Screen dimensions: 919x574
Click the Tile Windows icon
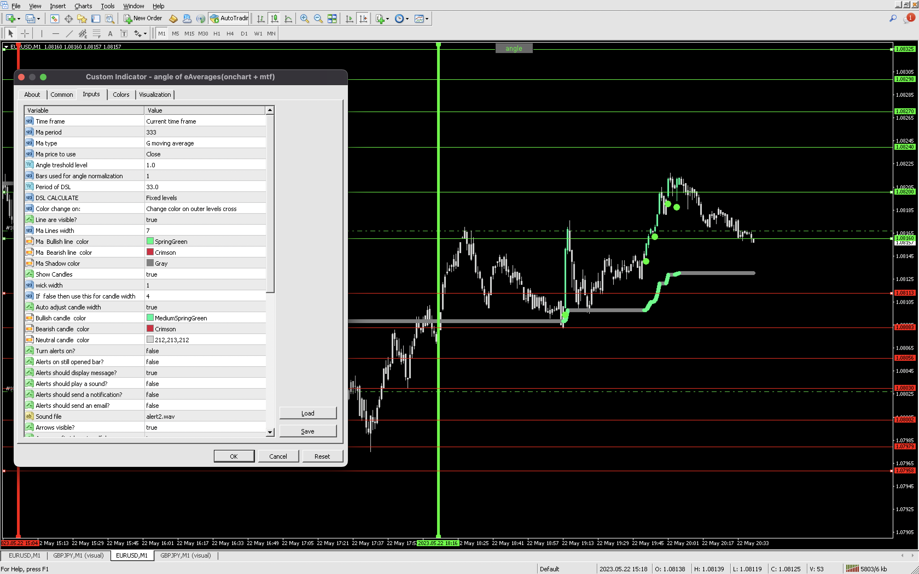(332, 18)
